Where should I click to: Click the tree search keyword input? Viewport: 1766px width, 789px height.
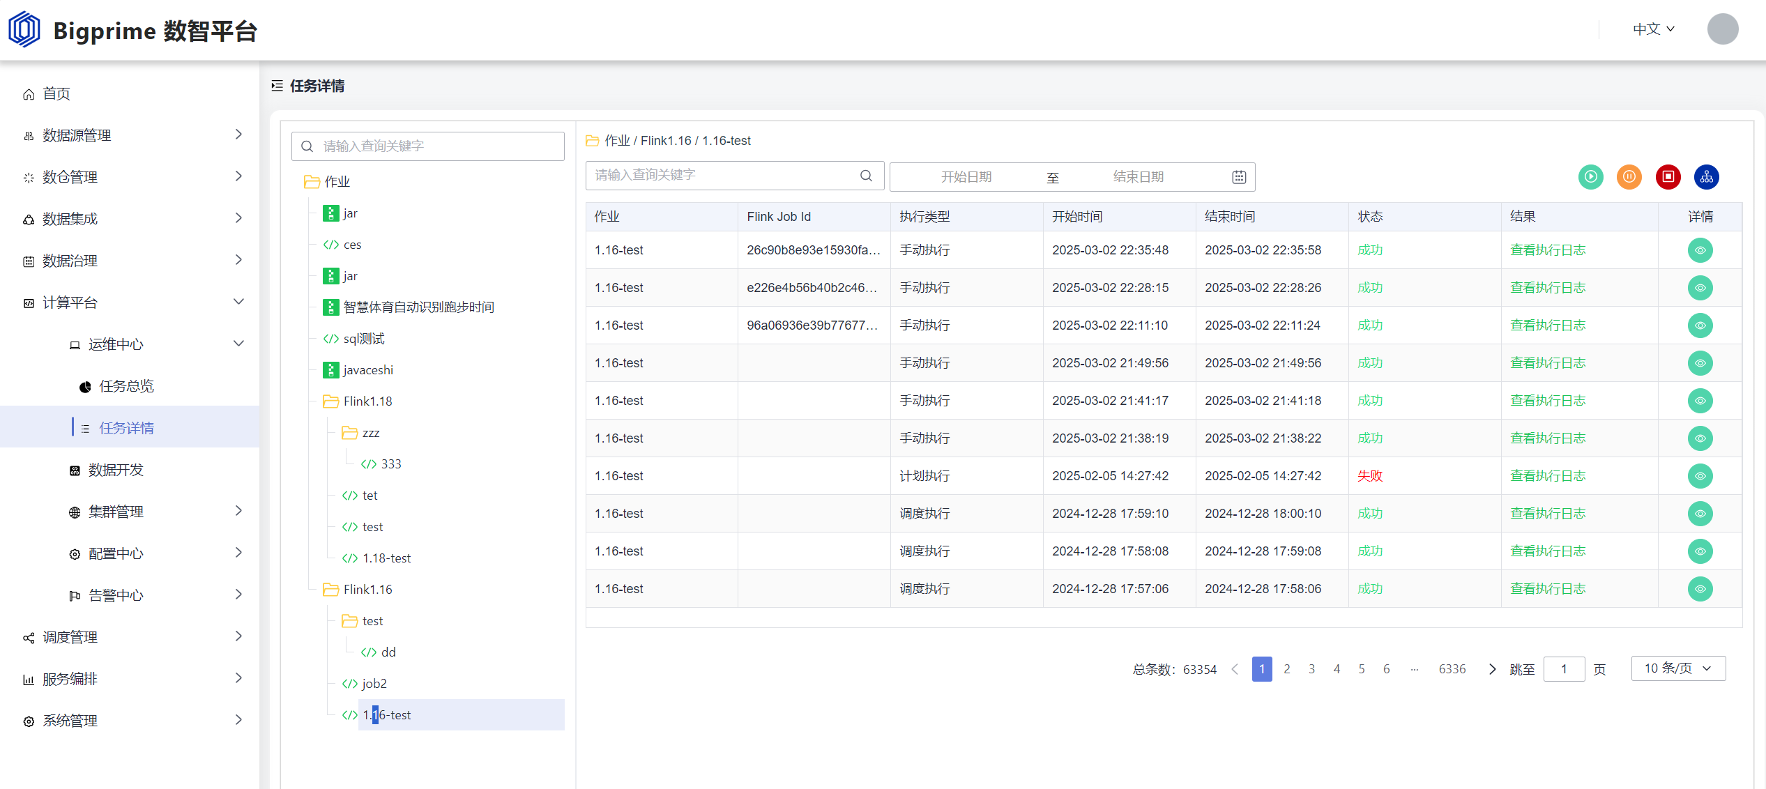(x=427, y=146)
